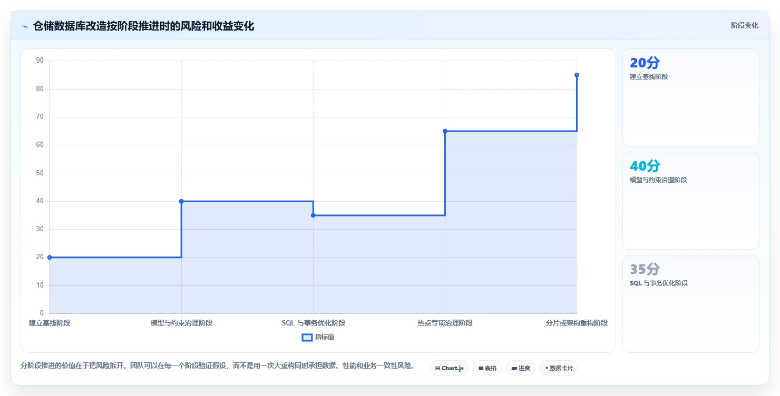Click the x-axis label 热点专项治理阶段
The width and height of the screenshot is (780, 396).
[x=445, y=323]
